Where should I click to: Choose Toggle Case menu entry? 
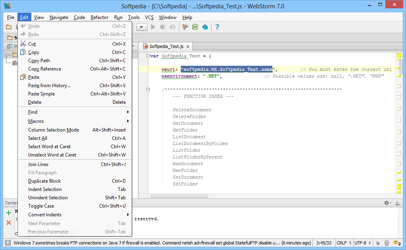(75, 206)
